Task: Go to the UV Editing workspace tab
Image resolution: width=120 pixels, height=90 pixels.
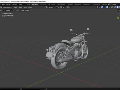Action: (52, 4)
